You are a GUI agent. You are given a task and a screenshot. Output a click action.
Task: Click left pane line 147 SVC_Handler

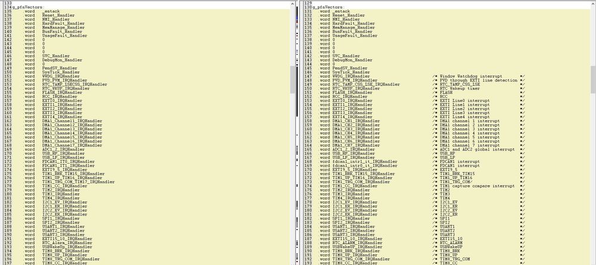pos(57,56)
